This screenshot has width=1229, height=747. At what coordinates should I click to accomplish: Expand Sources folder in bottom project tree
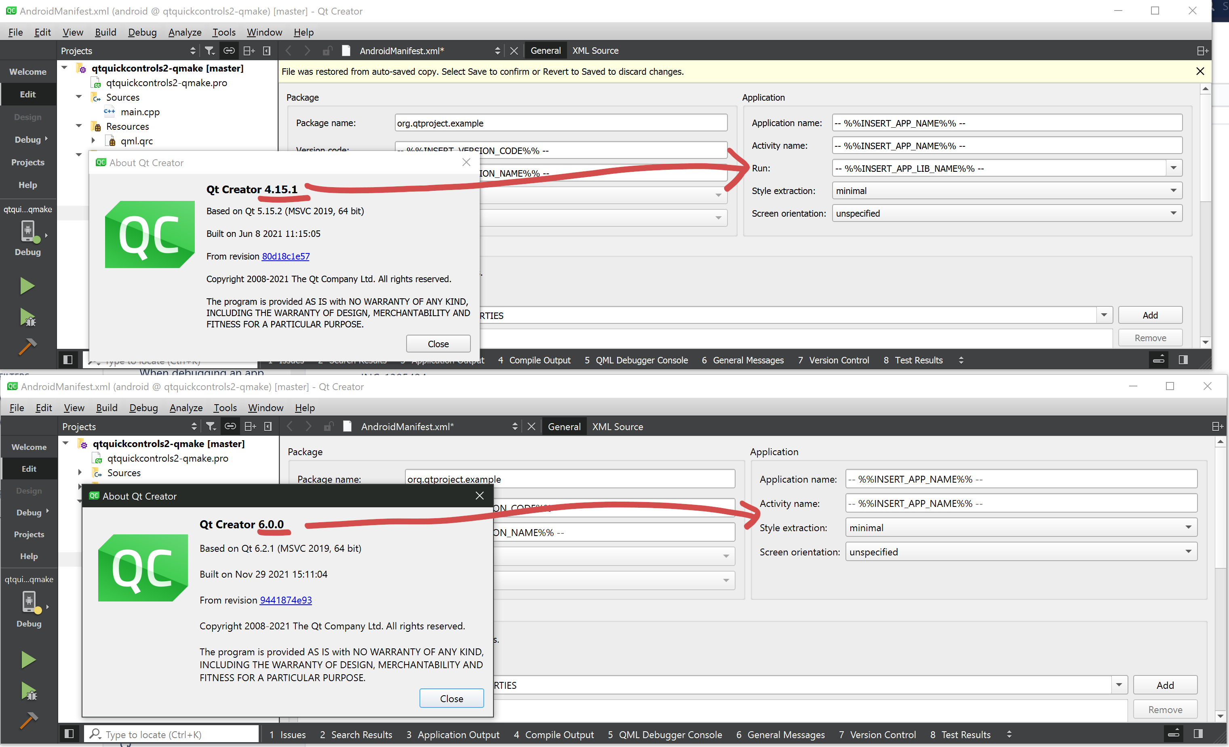(80, 472)
